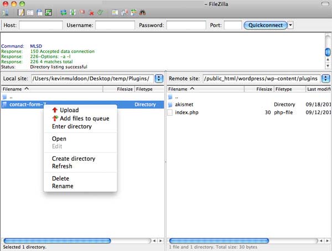The height and width of the screenshot is (251, 332).
Task: Search files with the binoculars icon
Action: pos(143,13)
